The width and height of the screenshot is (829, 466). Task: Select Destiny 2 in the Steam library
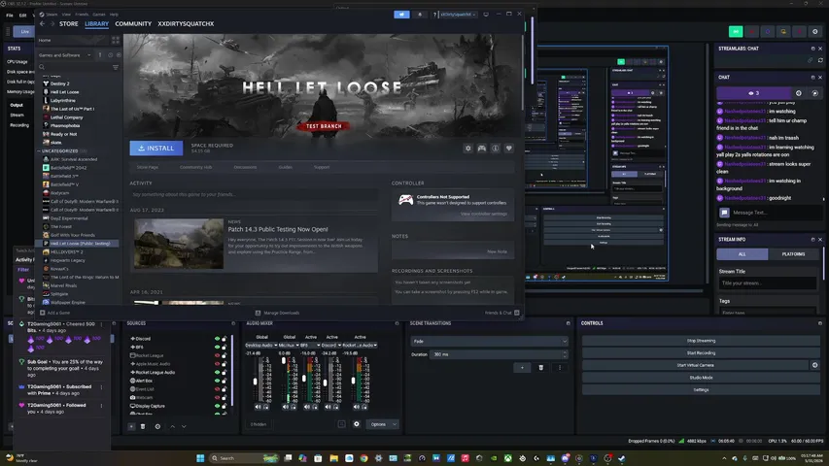[59, 83]
